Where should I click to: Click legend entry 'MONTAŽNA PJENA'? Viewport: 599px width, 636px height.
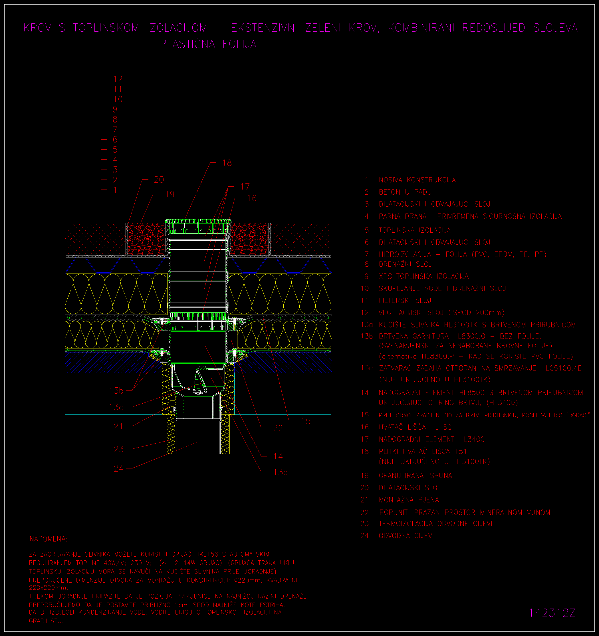pyautogui.click(x=409, y=500)
